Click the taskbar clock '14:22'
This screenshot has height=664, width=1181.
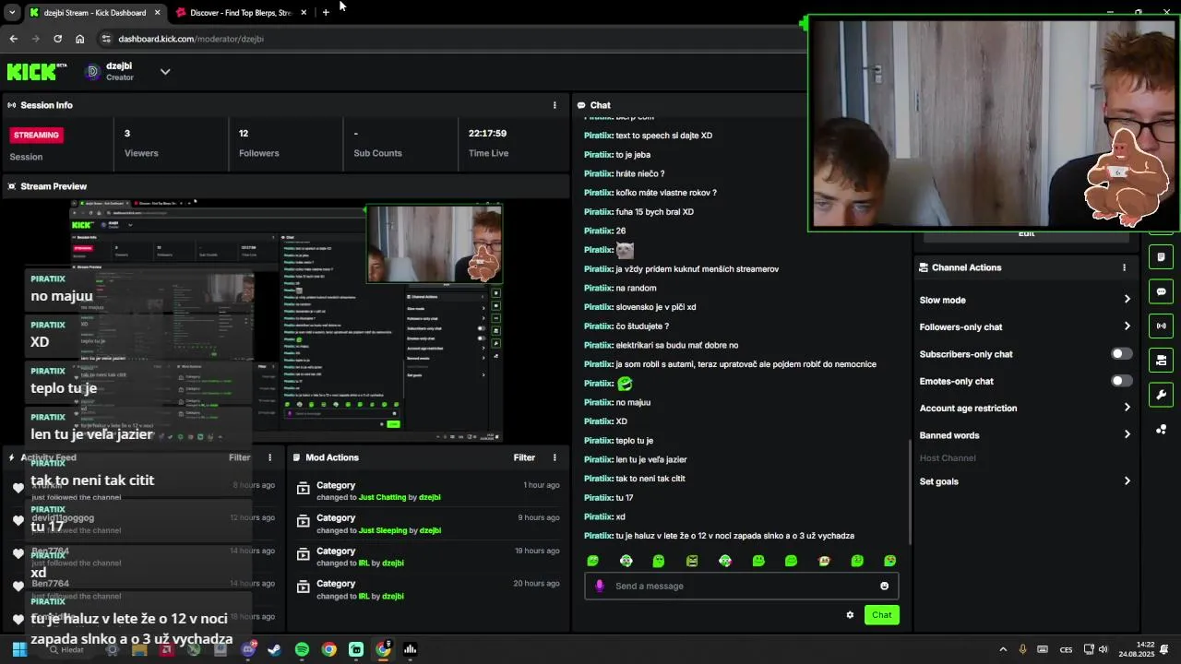point(1145,645)
